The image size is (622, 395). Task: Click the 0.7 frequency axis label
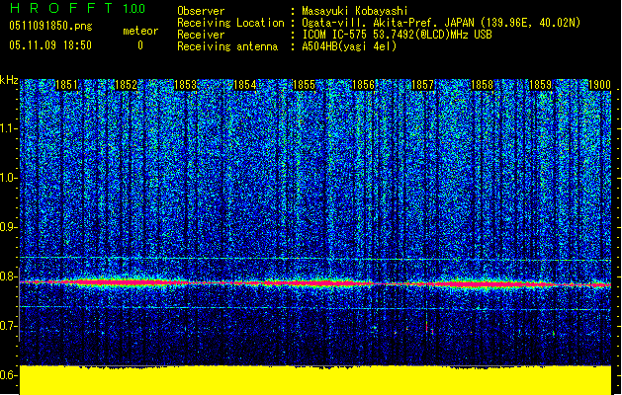pyautogui.click(x=8, y=326)
